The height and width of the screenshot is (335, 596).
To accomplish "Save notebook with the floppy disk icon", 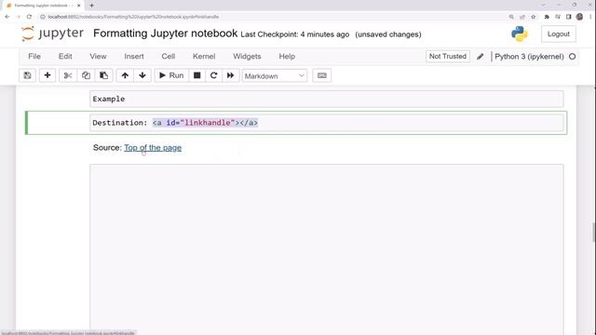I will coord(27,75).
